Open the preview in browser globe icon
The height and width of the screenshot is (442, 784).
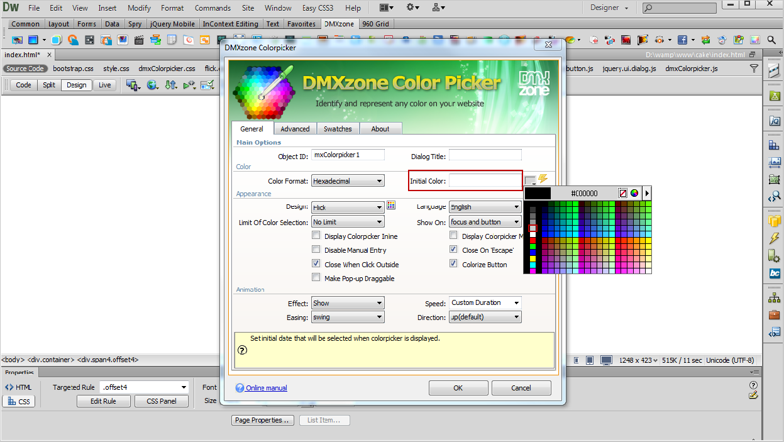tap(152, 85)
